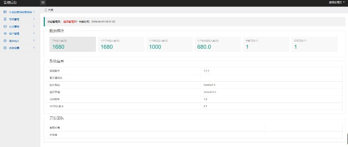Click the icon of the topmost sidebar menu

point(5,12)
